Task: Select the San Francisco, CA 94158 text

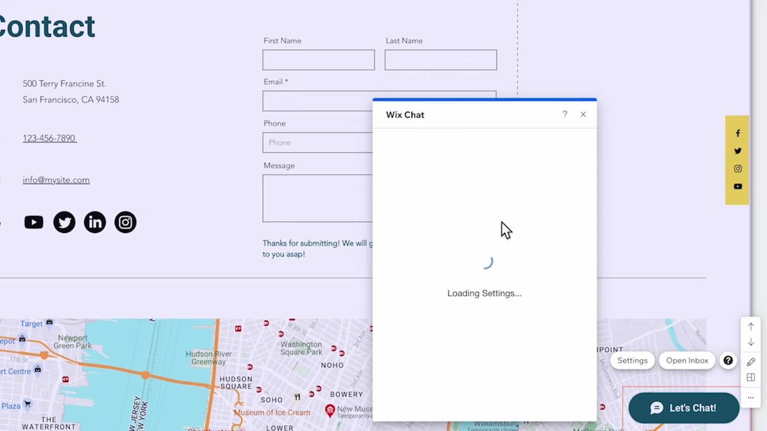Action: tap(71, 100)
